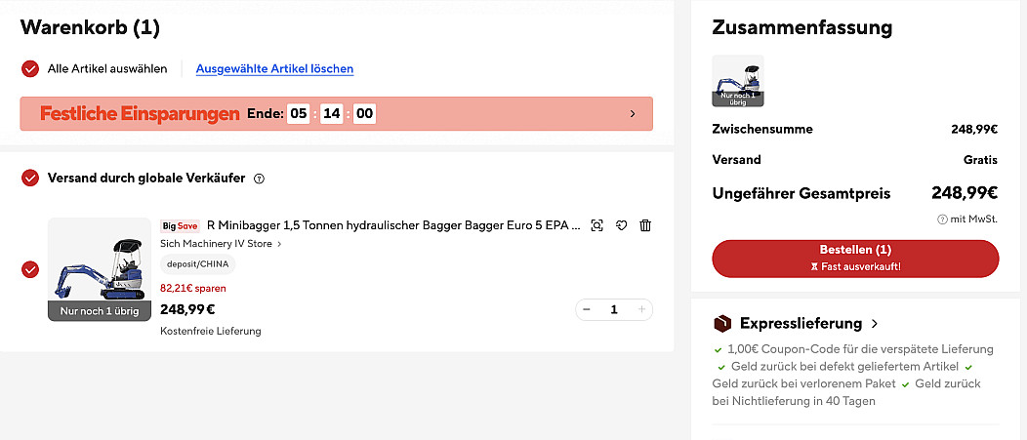The width and height of the screenshot is (1027, 440).
Task: Click the find similar items icon
Action: coord(597,225)
